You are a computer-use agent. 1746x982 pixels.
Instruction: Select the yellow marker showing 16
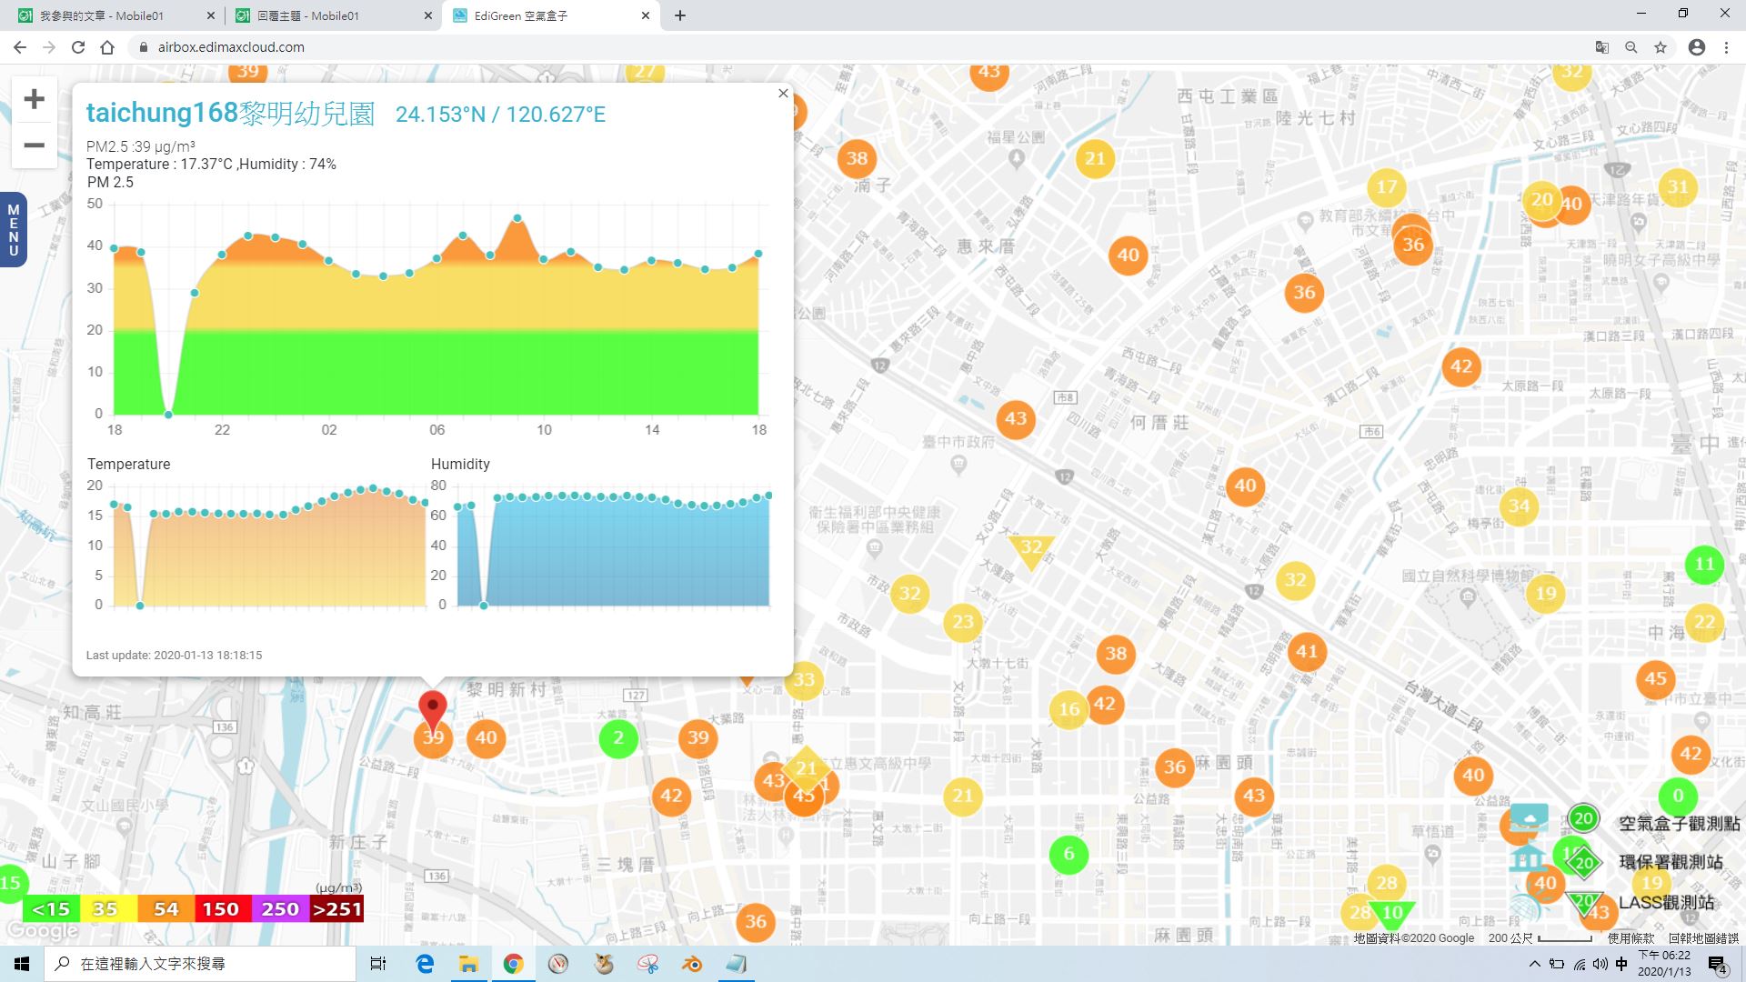pos(1069,709)
